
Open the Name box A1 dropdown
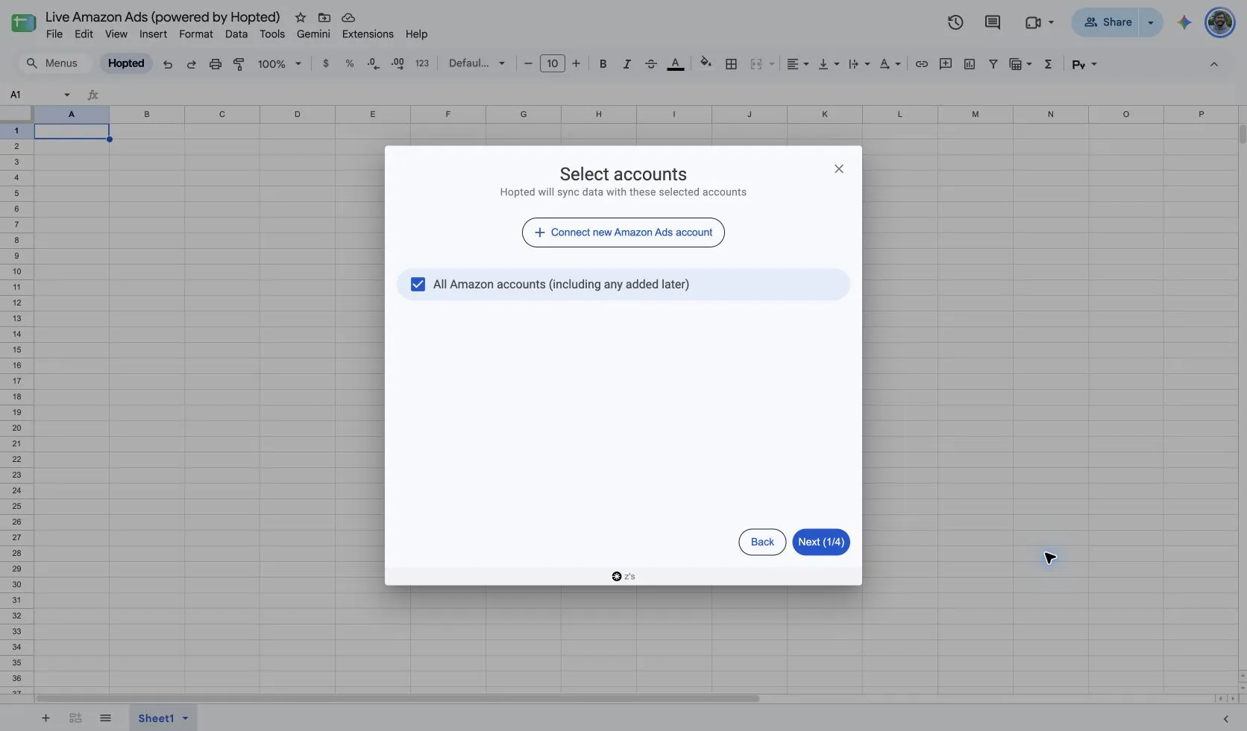click(x=67, y=95)
